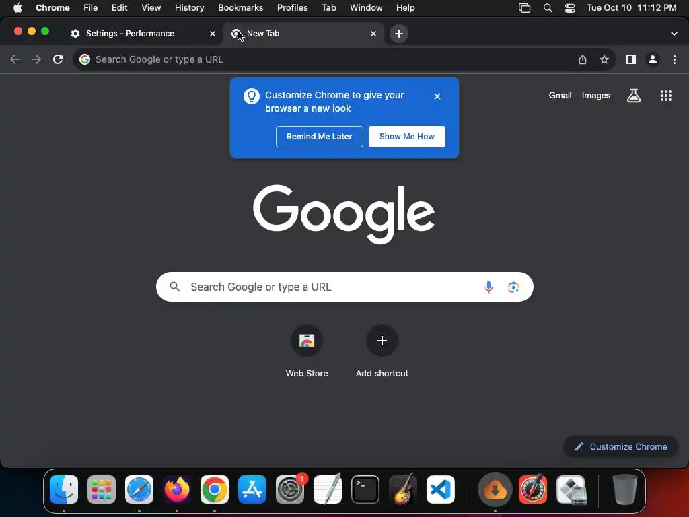Open Control Center in menu bar
This screenshot has height=517, width=689.
point(569,8)
